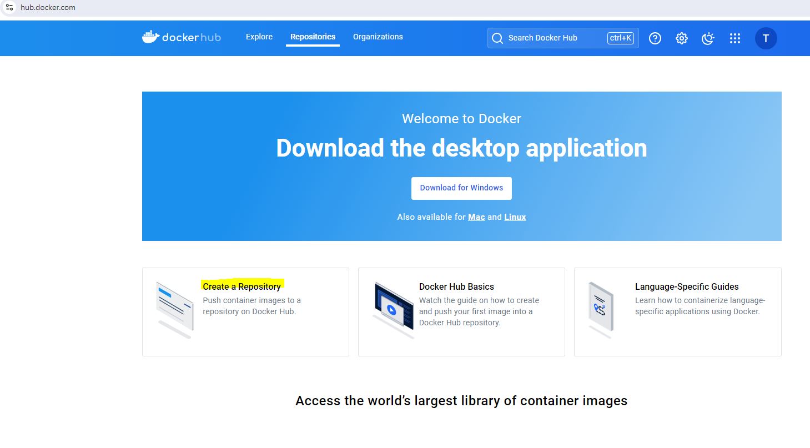Toggle dark mode moon icon
This screenshot has height=448, width=810.
708,38
